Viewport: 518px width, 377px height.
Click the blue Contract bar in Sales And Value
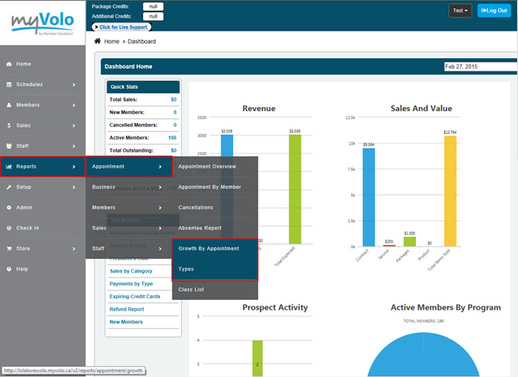pos(369,198)
